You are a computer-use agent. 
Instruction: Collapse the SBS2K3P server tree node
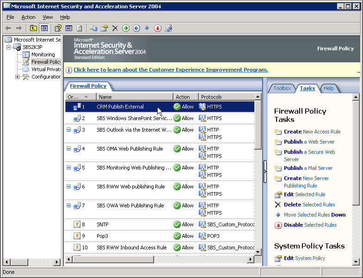click(x=9, y=47)
